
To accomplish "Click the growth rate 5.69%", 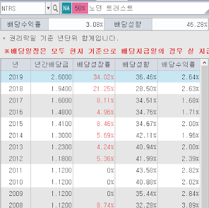I will 105,136.
